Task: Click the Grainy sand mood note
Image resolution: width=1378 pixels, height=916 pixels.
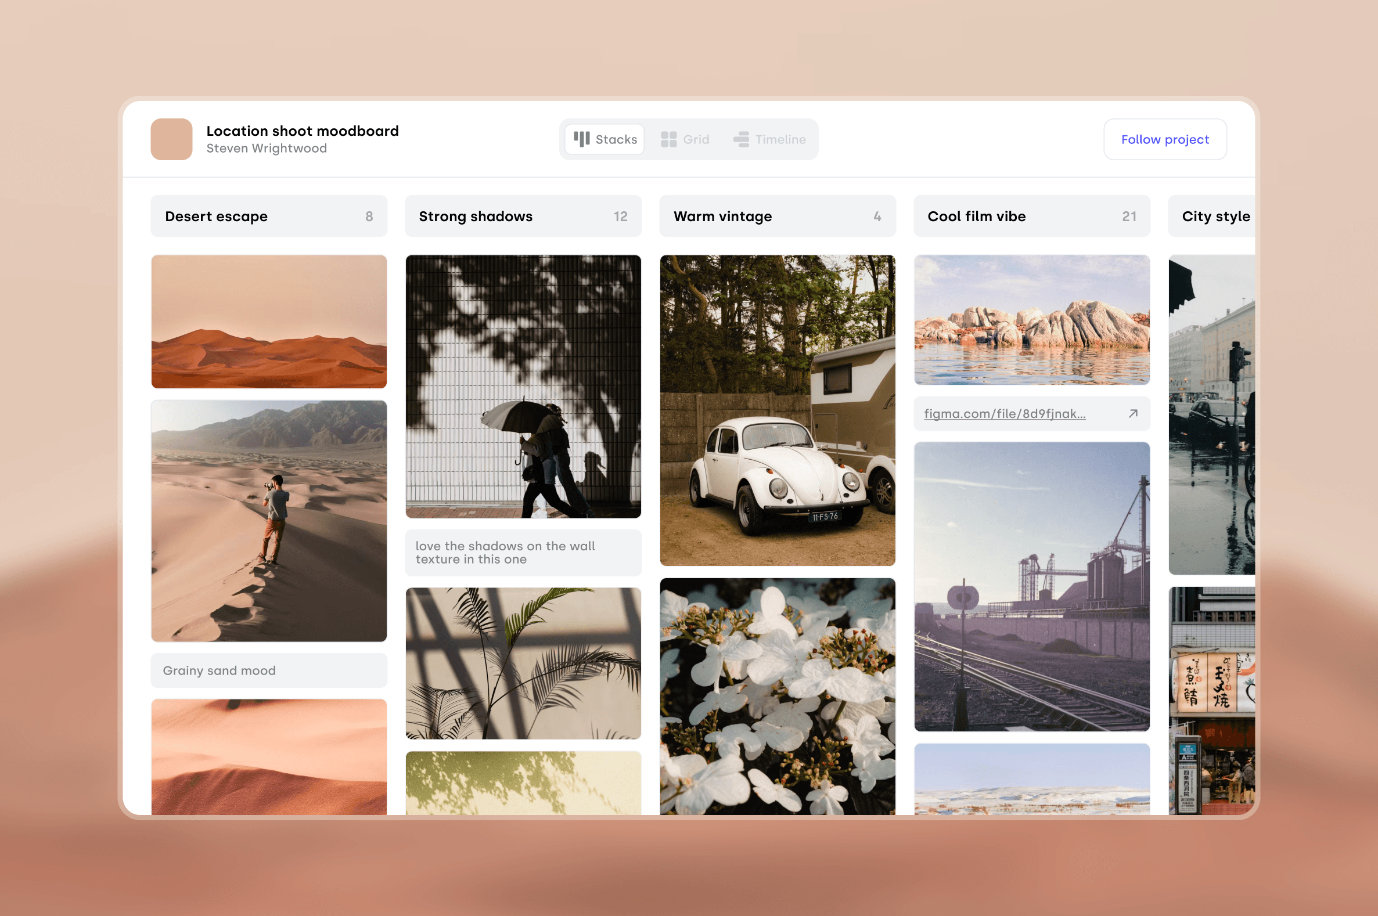Action: click(x=269, y=670)
